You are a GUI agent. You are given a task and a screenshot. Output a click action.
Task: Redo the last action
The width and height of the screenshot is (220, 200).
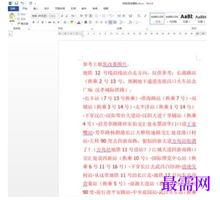click(x=30, y=3)
